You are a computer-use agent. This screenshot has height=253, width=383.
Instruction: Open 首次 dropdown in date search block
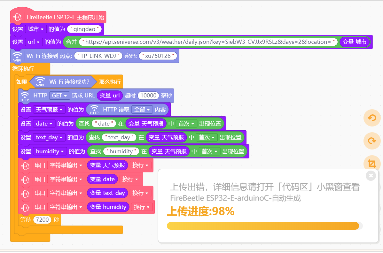coord(186,124)
